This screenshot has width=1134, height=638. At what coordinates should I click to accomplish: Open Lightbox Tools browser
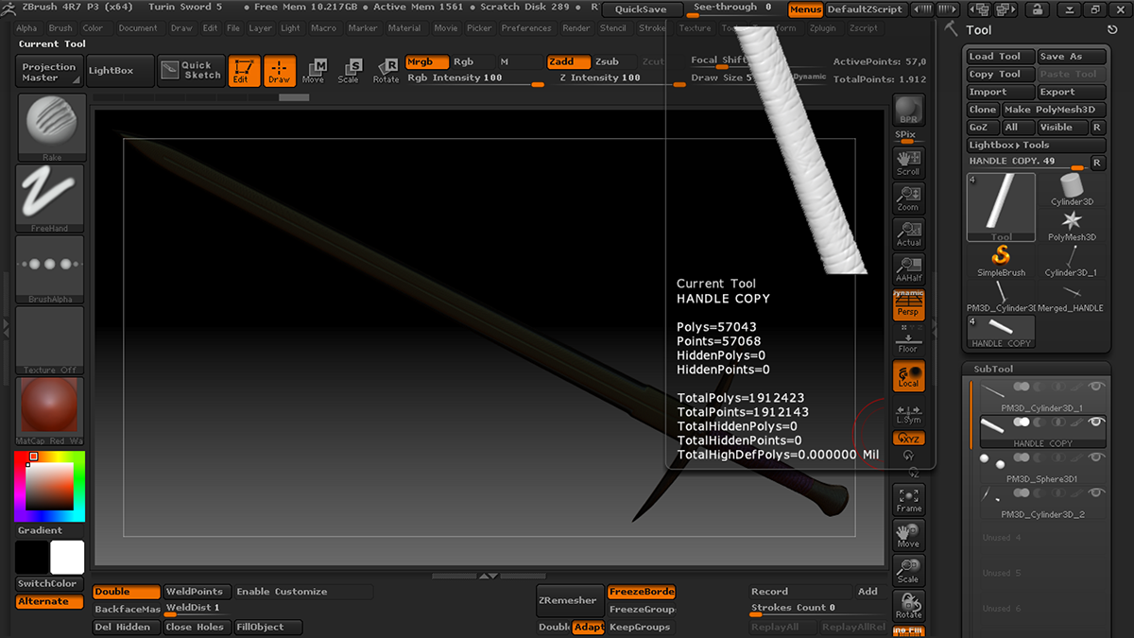pyautogui.click(x=1036, y=145)
